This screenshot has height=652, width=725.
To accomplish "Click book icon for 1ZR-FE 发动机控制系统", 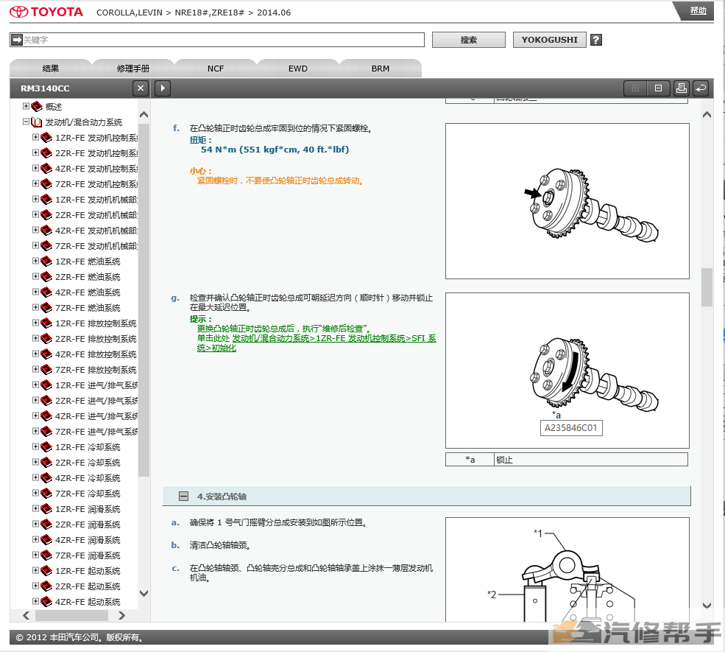I will (x=46, y=138).
